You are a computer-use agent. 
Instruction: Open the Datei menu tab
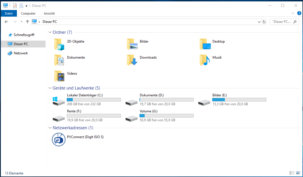pyautogui.click(x=9, y=13)
